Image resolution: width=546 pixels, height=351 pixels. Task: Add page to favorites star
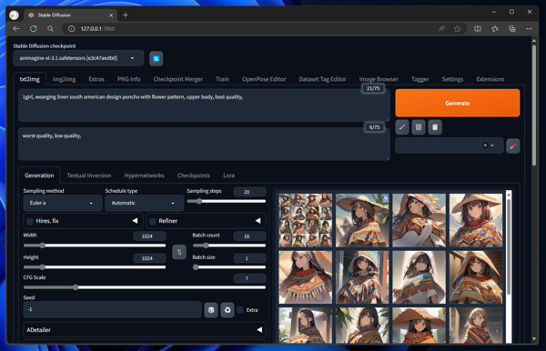tap(457, 29)
